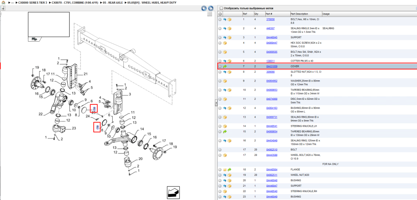Click callout 21 on the diagram
417x200 pixels.
[85, 74]
